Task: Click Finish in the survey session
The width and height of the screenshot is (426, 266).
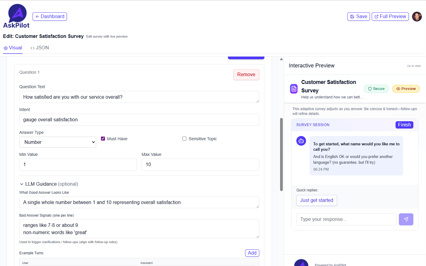Action: tap(404, 125)
